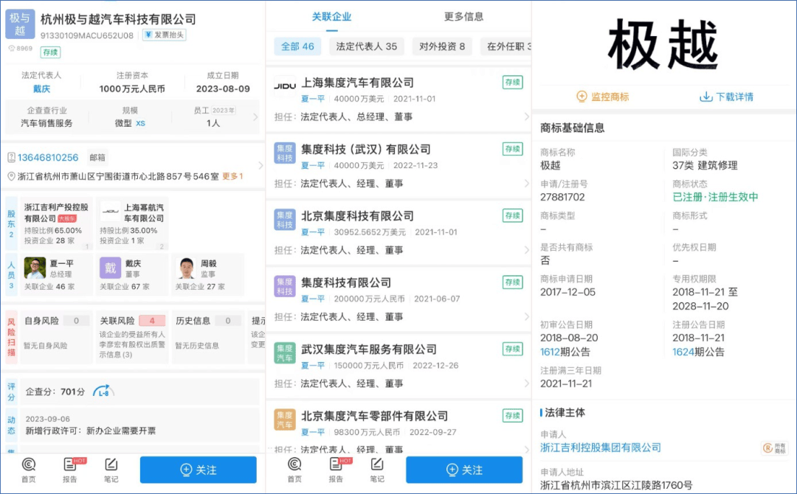
Task: Click the registered trademark owner badge icon
Action: 774,448
